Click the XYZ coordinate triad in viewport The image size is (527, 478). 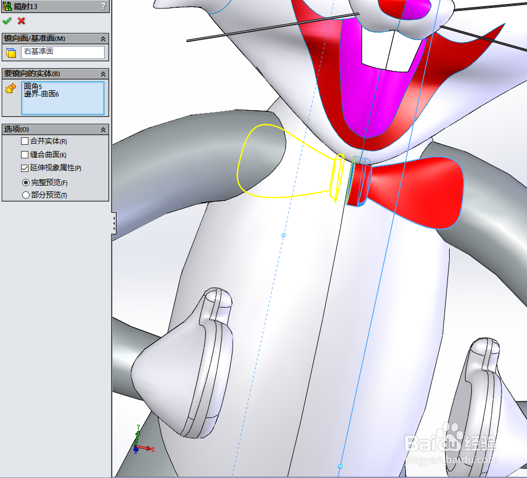point(143,440)
